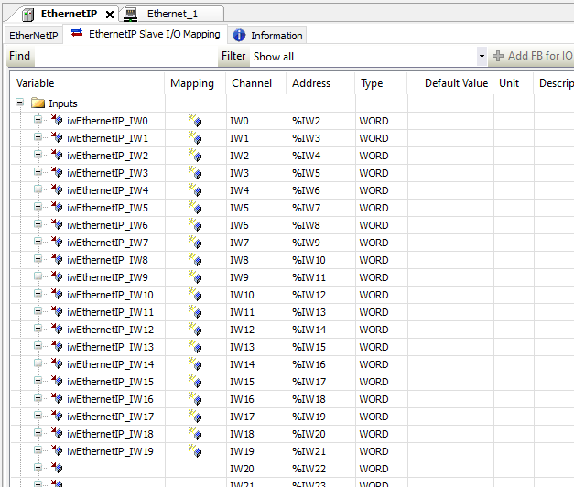Screen dimensions: 574x487
Task: Click the channel icon beside iwEthernetIP_IW19
Action: (57, 450)
